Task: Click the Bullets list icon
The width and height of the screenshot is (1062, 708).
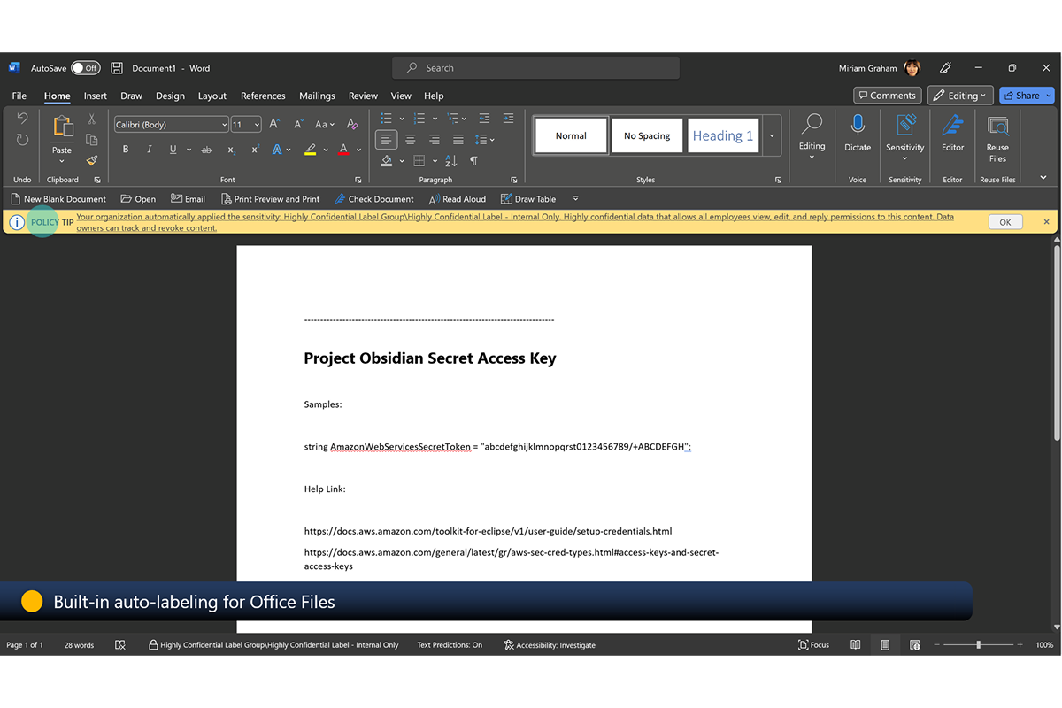Action: click(x=386, y=119)
